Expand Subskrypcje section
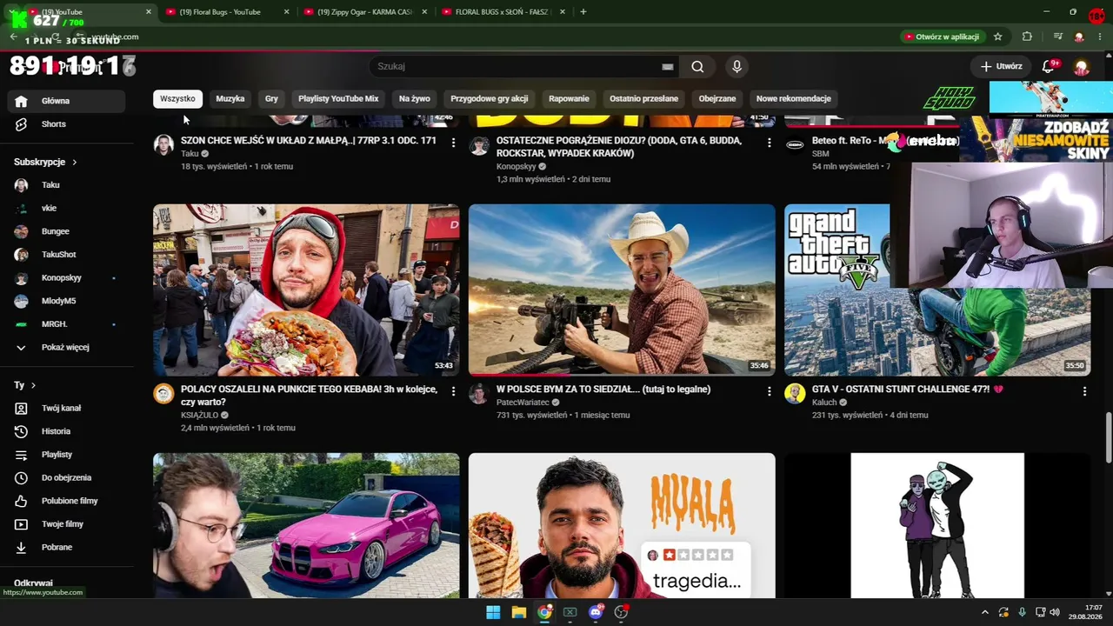 point(46,162)
